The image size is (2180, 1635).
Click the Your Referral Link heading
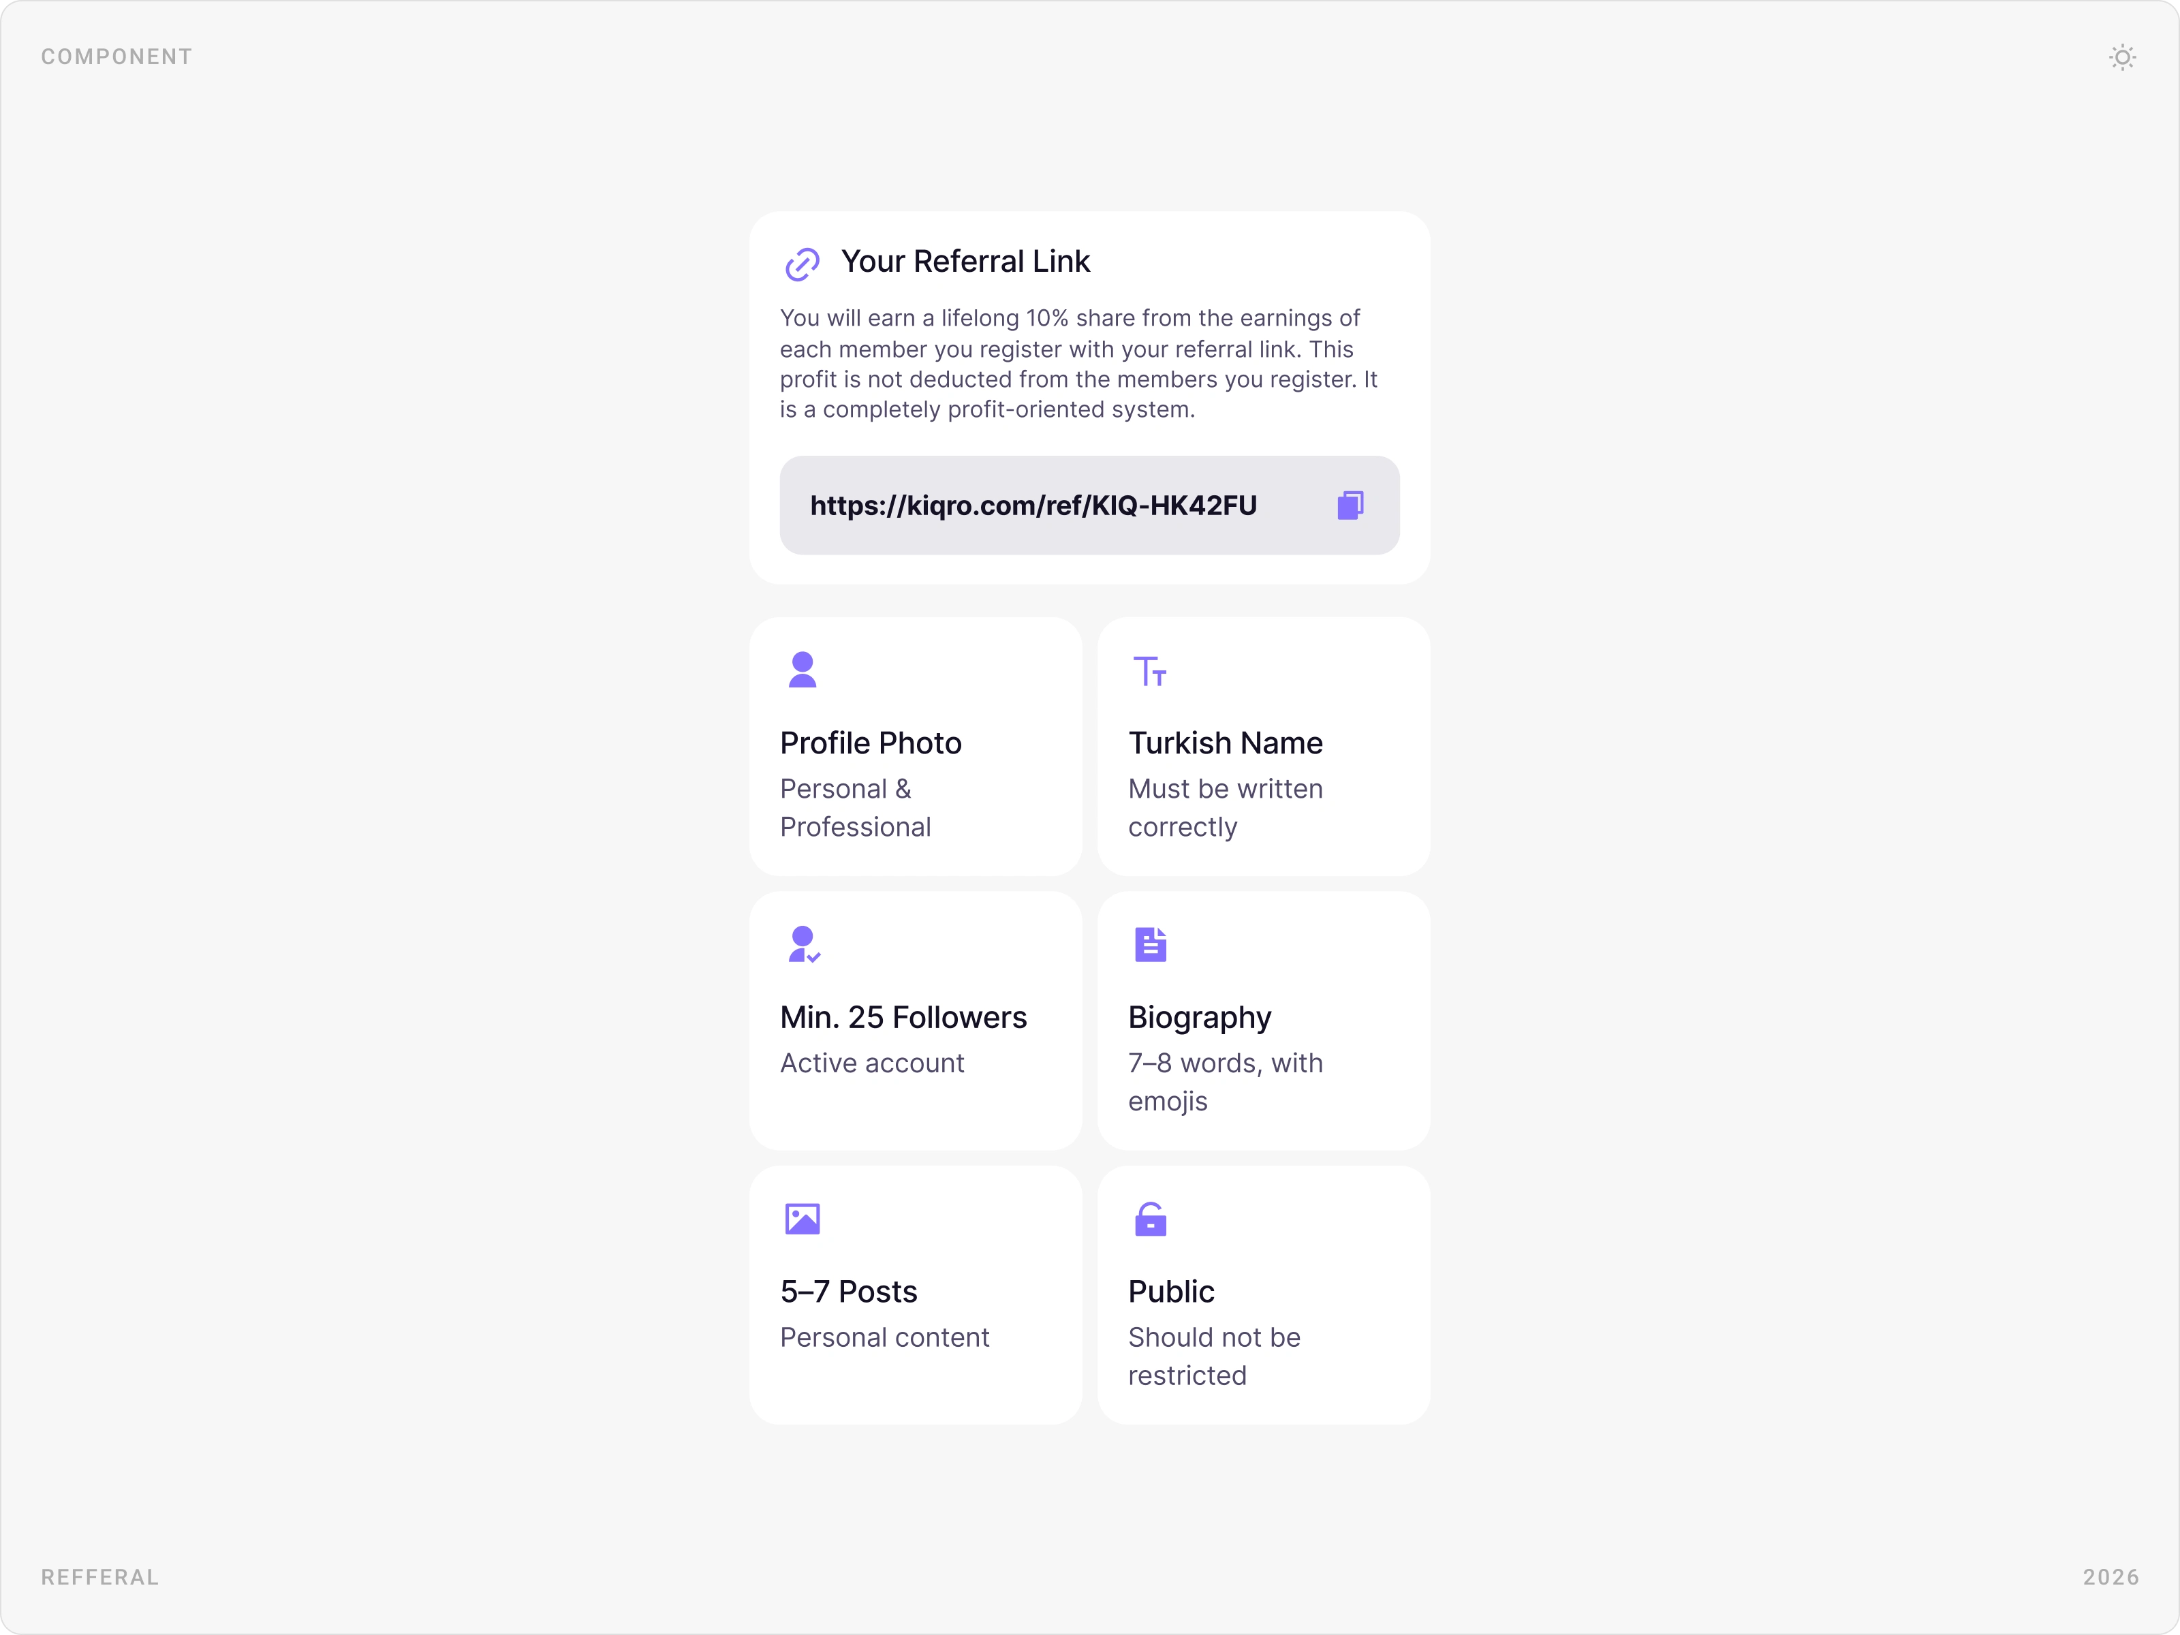point(965,261)
